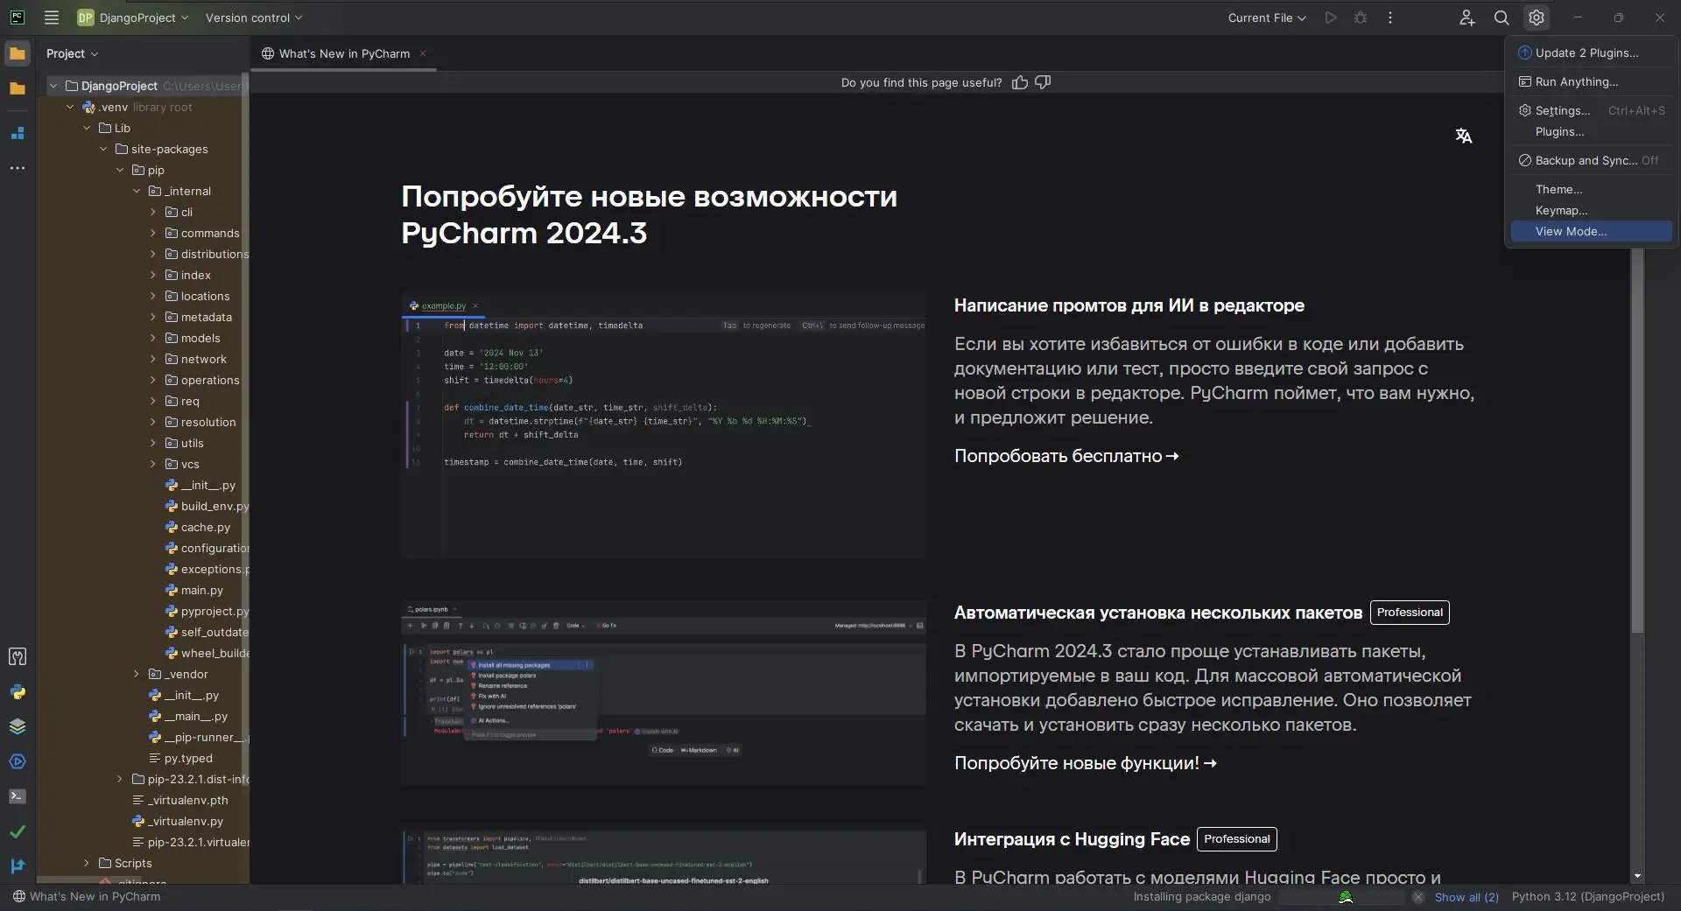Open the Search Everywhere magnifier icon
This screenshot has width=1681, height=911.
pos(1501,18)
